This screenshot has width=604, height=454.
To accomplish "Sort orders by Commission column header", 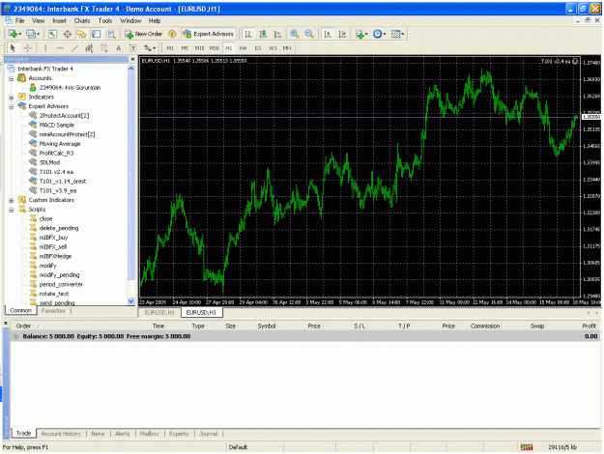I will pyautogui.click(x=485, y=326).
